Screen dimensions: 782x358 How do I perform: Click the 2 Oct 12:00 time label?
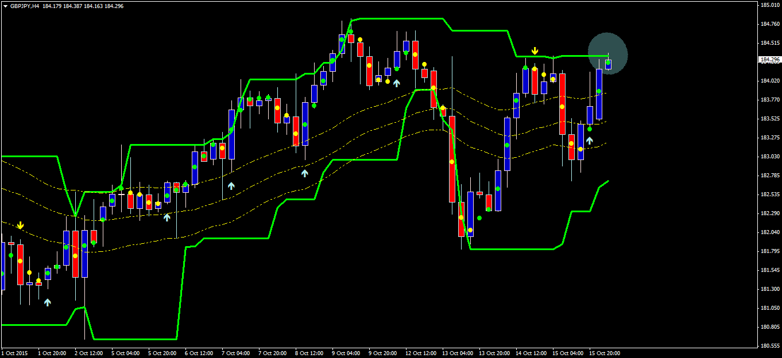click(x=88, y=353)
